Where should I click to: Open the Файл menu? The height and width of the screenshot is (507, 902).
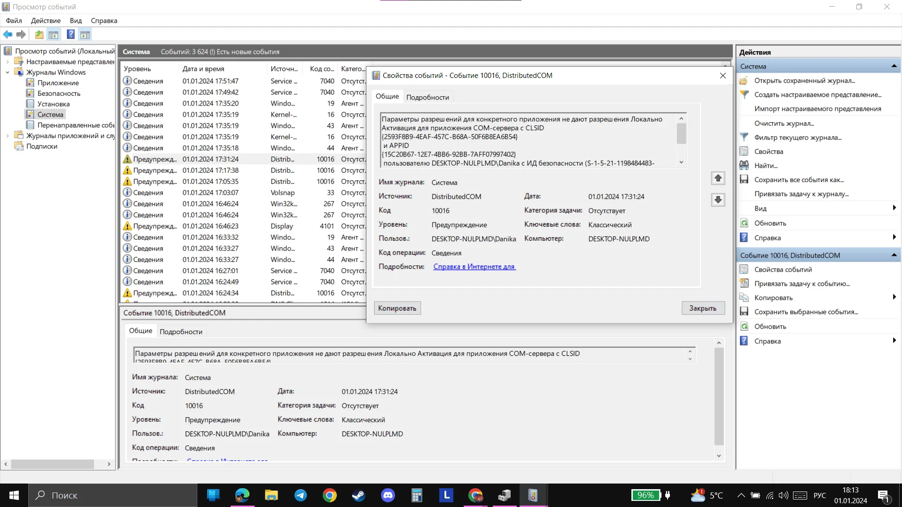click(x=14, y=21)
